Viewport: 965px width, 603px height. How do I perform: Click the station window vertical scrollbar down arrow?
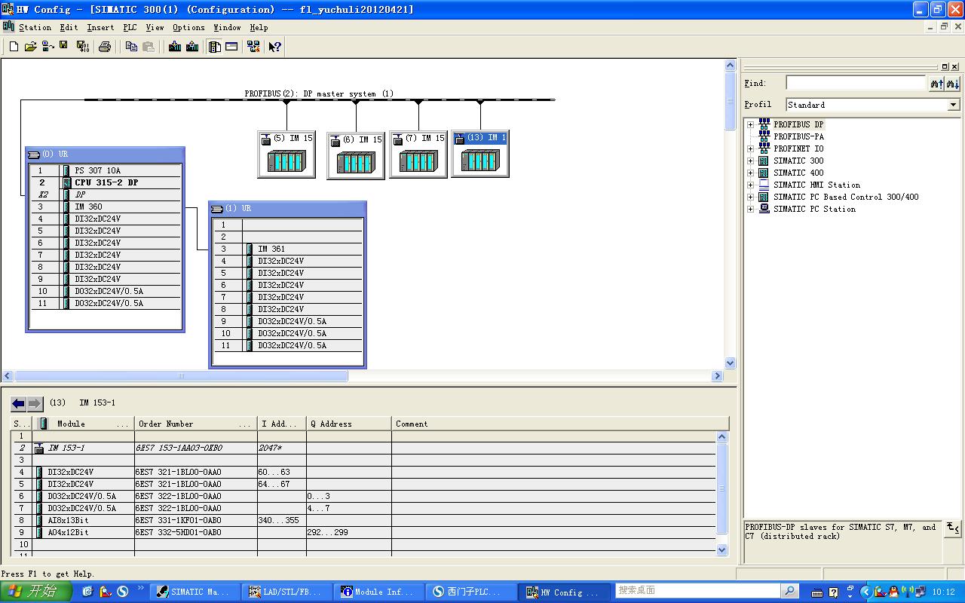[730, 363]
